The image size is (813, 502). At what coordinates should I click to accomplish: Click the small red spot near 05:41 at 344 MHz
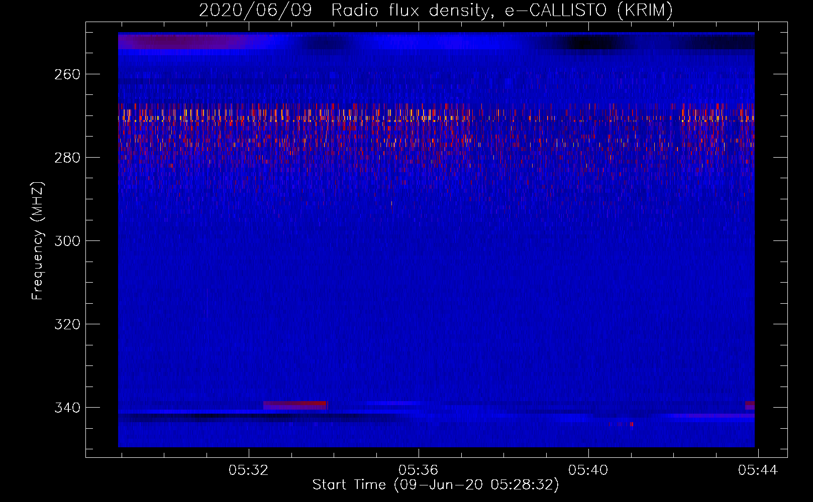tap(632, 425)
